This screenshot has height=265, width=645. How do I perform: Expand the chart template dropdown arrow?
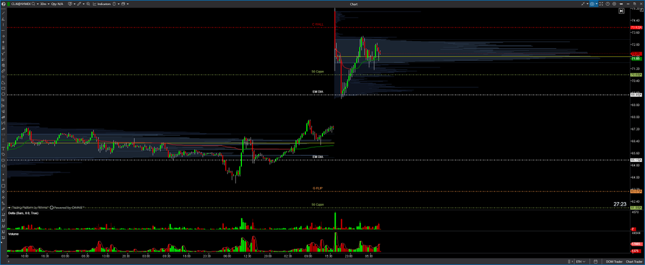pyautogui.click(x=75, y=4)
